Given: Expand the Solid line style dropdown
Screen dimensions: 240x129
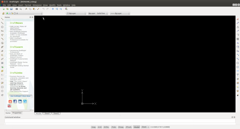Looking at the screenshot, I should [97, 13].
